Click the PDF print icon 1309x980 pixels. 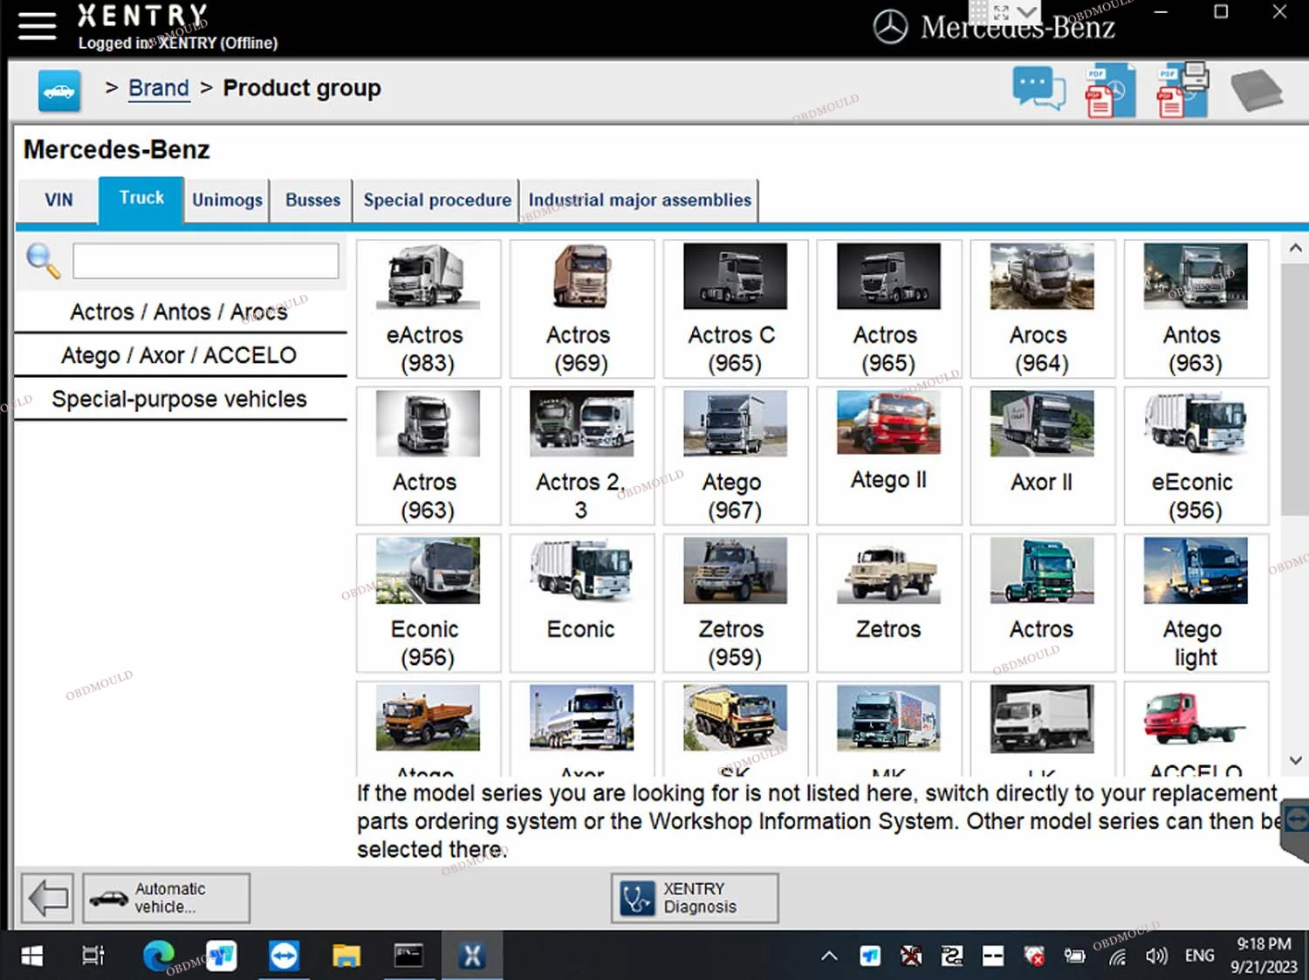1182,90
